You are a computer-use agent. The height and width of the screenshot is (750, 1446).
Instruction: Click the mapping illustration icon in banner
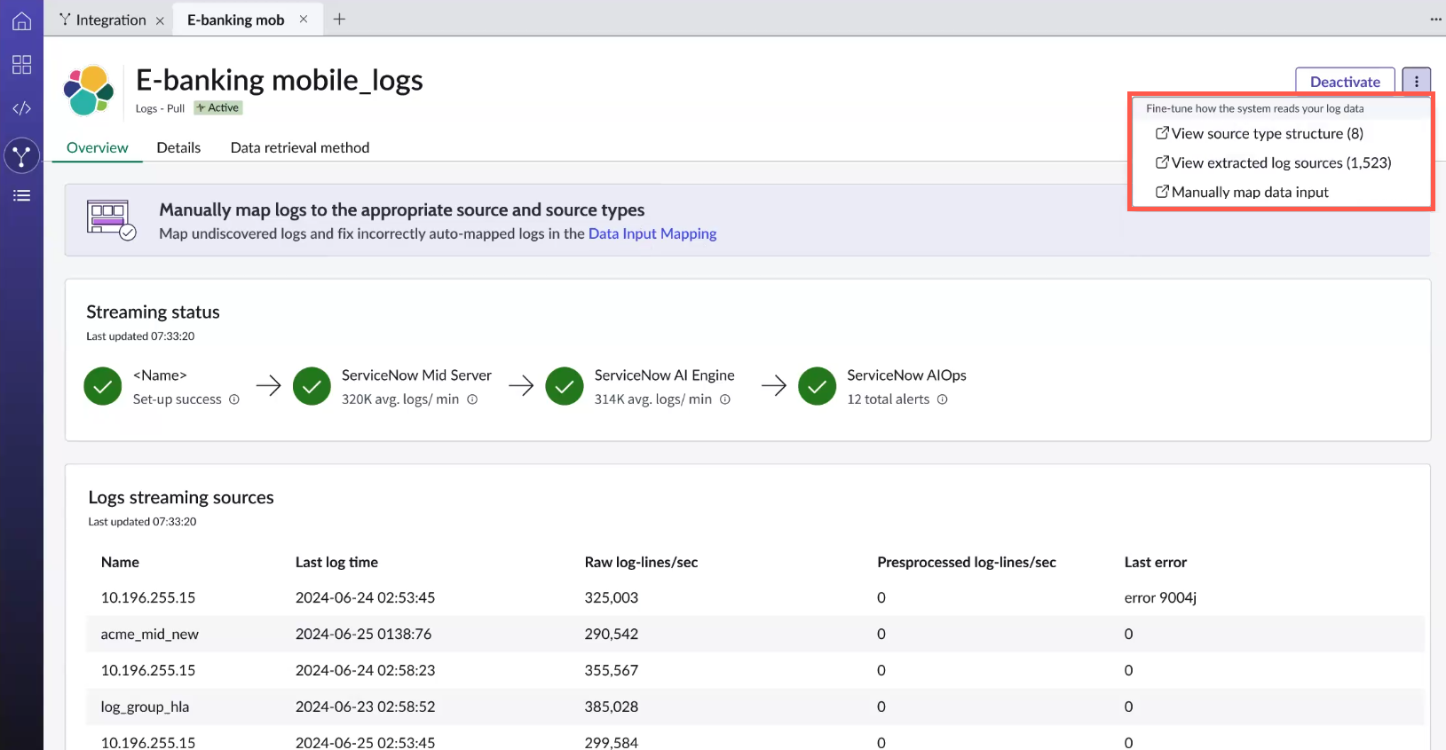tap(111, 219)
